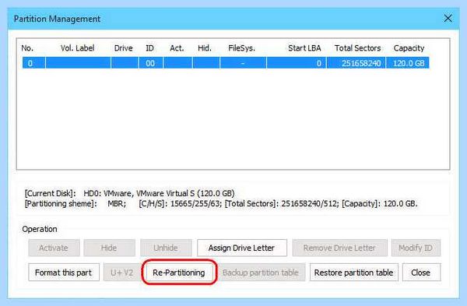
Task: Click the Backup partition table button
Action: [261, 273]
